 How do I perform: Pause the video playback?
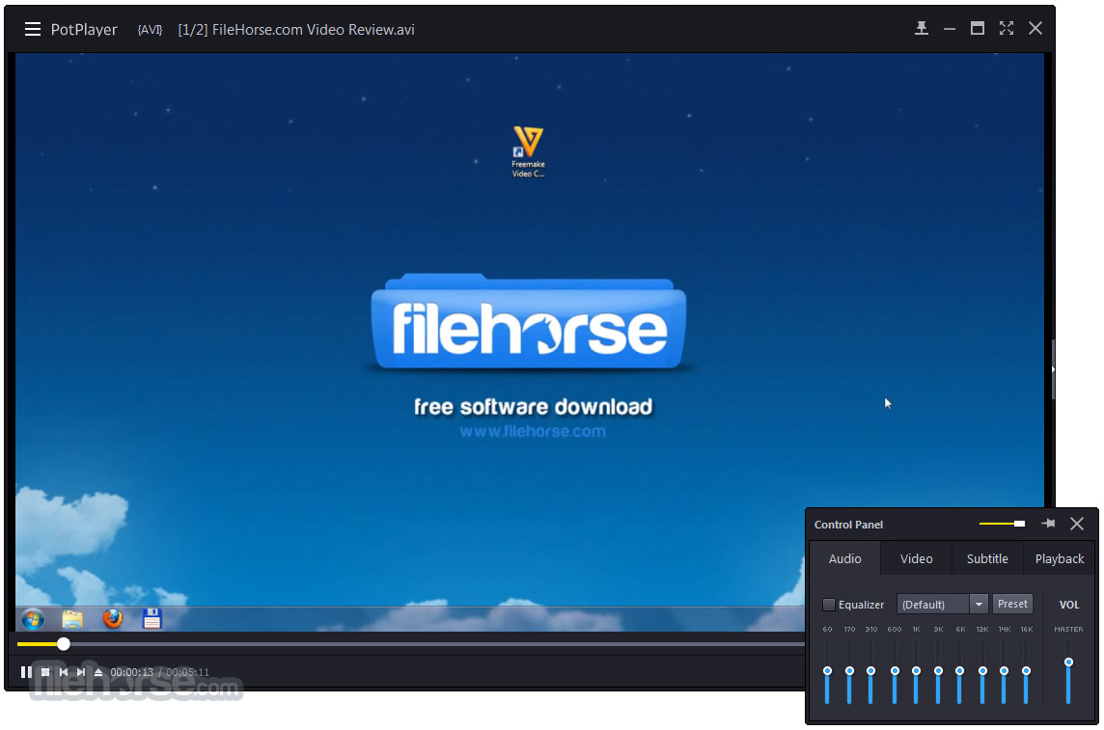[26, 671]
